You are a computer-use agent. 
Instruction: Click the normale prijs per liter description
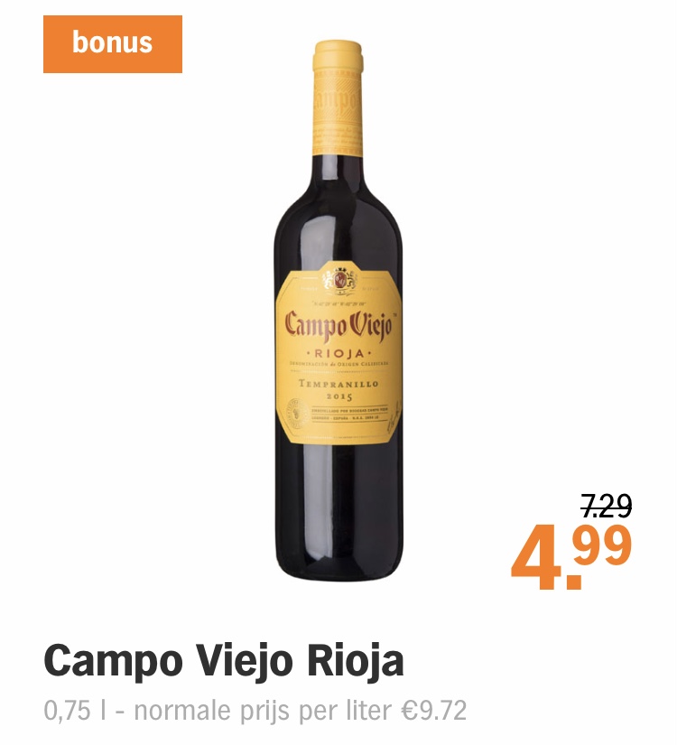[x=264, y=712]
